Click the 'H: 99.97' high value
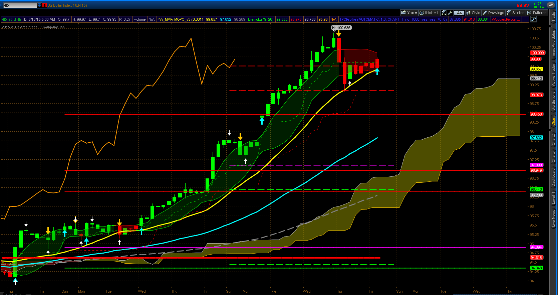The image size is (558, 295). click(79, 19)
